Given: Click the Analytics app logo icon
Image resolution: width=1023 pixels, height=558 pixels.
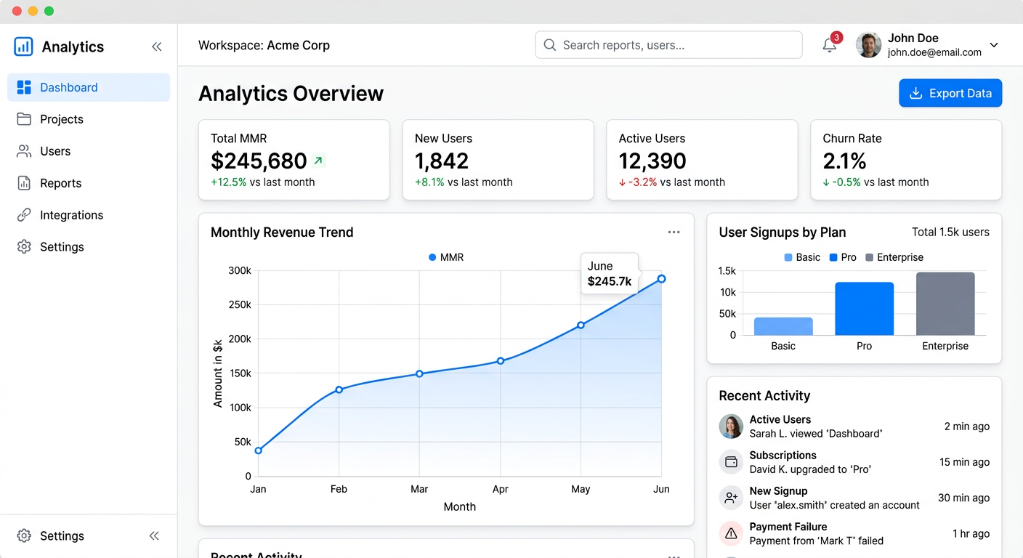Looking at the screenshot, I should coord(23,46).
